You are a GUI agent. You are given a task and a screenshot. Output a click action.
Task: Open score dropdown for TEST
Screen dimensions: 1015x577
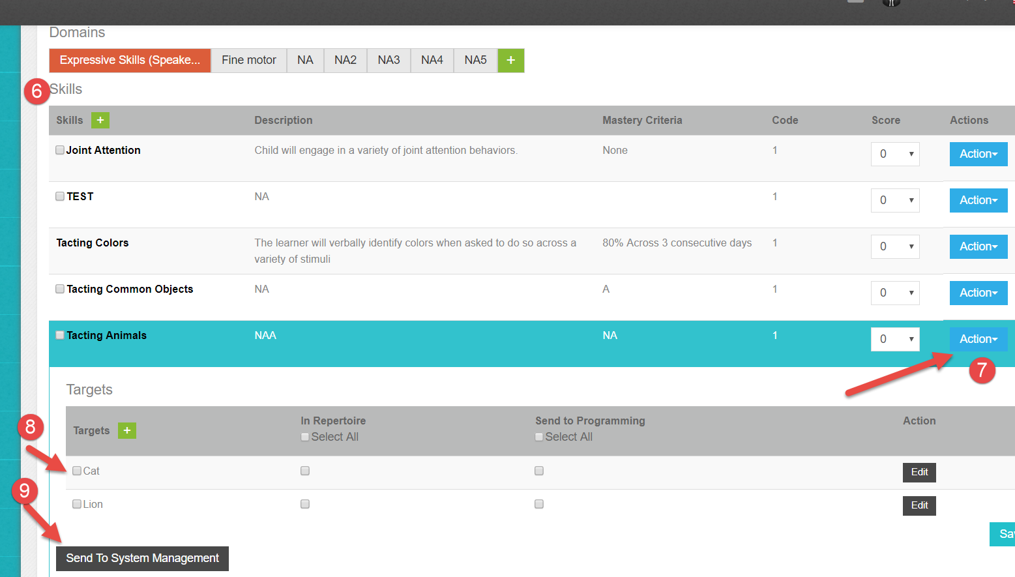(x=895, y=200)
